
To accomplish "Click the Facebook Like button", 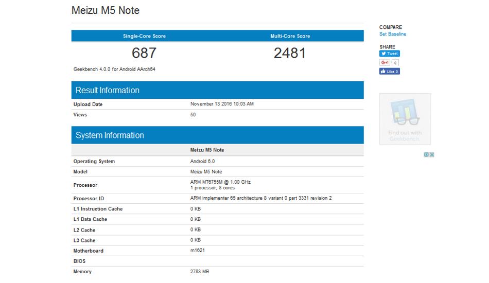I will 390,72.
